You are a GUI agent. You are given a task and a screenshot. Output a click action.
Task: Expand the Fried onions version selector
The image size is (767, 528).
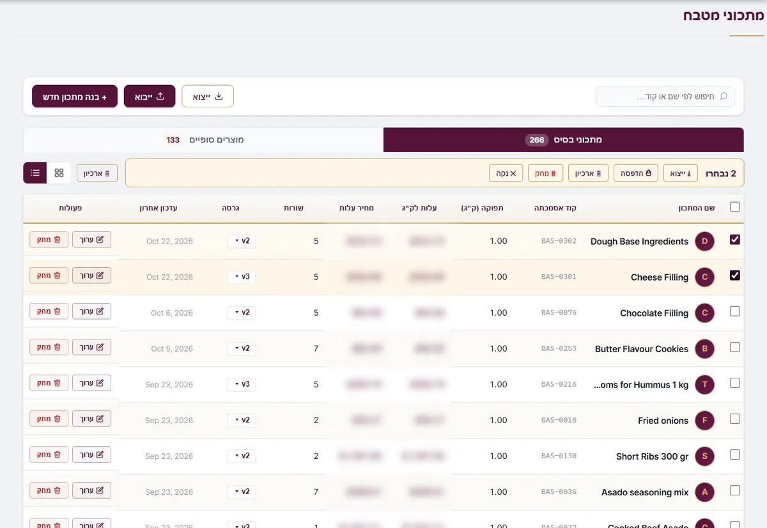tap(242, 421)
